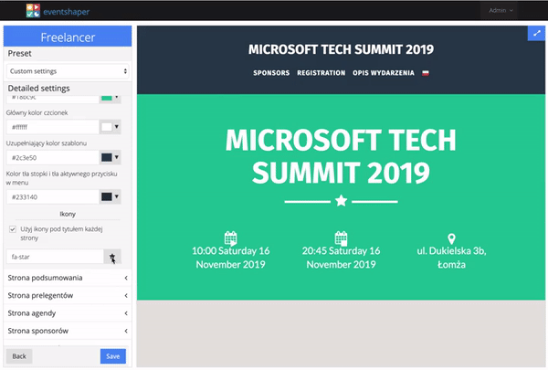
Task: Click the dark swatch for #233140
Action: tap(107, 196)
